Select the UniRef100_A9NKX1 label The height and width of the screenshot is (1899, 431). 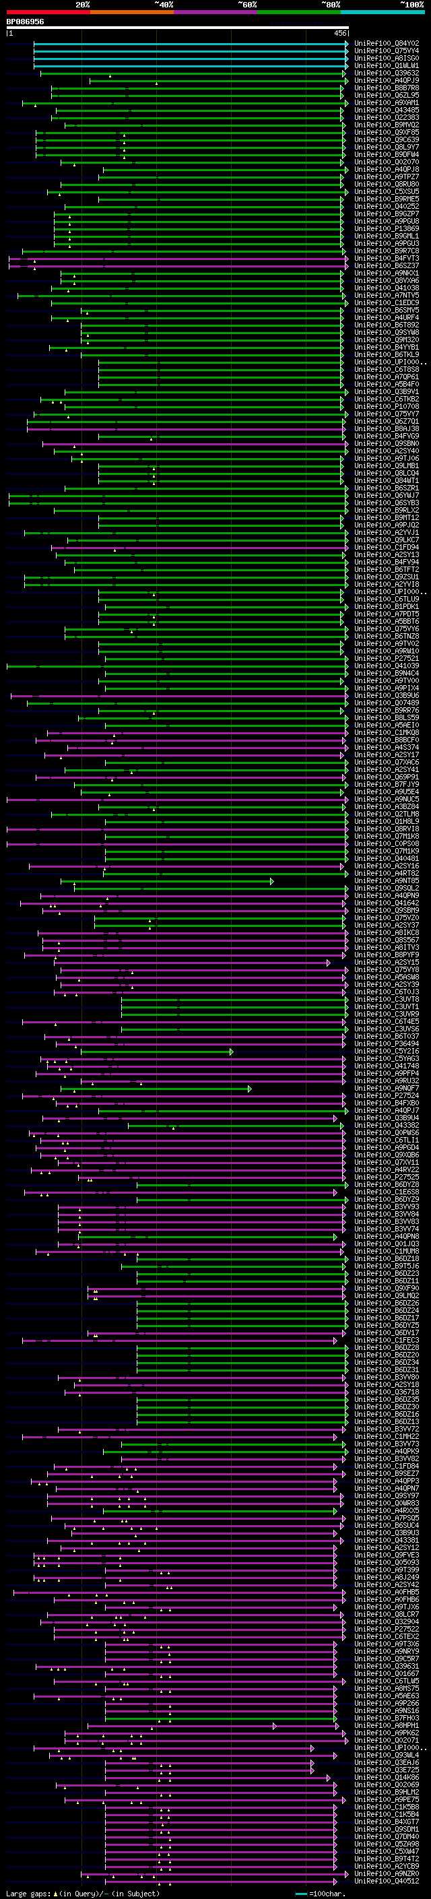387,273
